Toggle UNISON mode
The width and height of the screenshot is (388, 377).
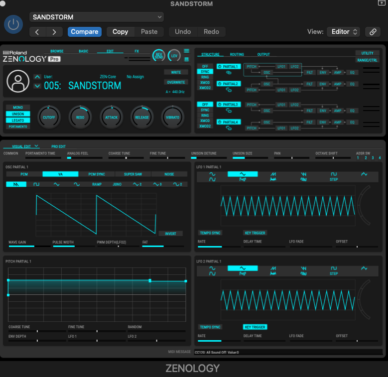click(18, 114)
